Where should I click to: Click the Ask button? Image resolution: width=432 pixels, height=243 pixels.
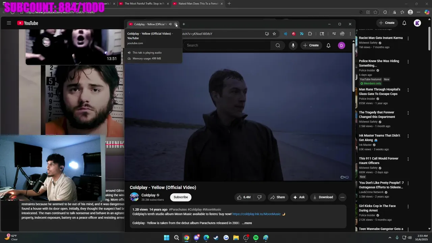[299, 197]
